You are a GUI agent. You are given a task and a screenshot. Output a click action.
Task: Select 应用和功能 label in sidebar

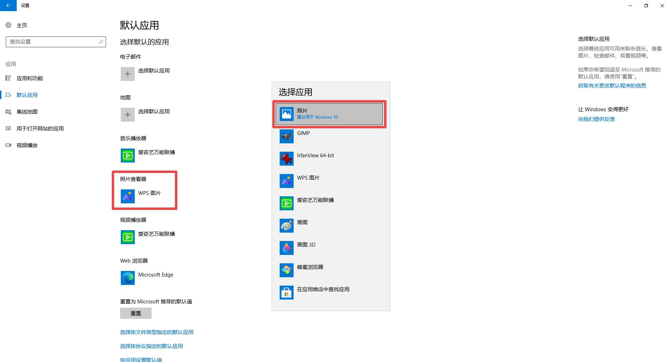click(x=30, y=78)
